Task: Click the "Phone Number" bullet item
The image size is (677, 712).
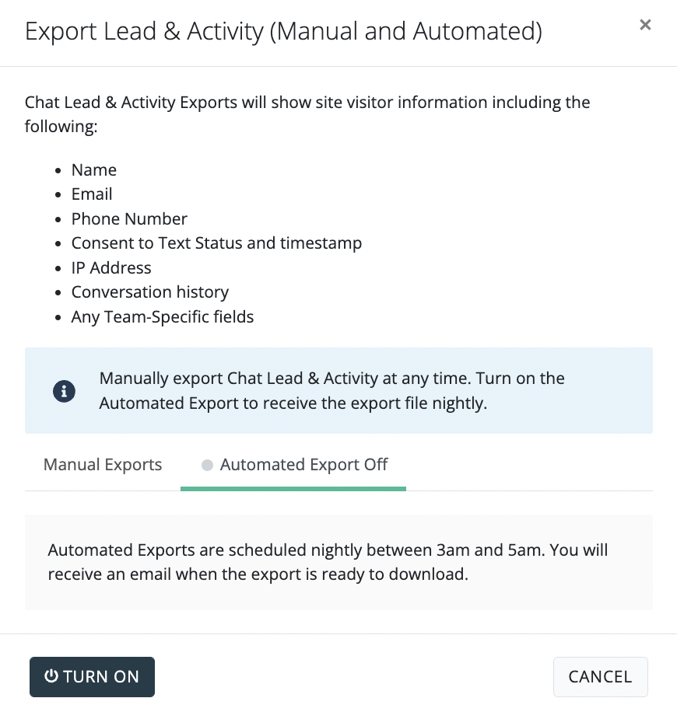Action: point(129,219)
